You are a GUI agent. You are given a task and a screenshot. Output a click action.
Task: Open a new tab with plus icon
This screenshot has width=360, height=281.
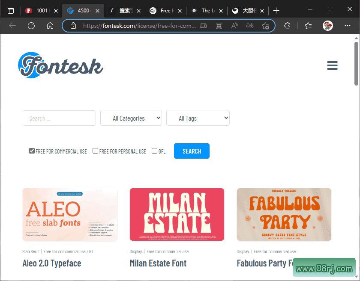coord(276,11)
